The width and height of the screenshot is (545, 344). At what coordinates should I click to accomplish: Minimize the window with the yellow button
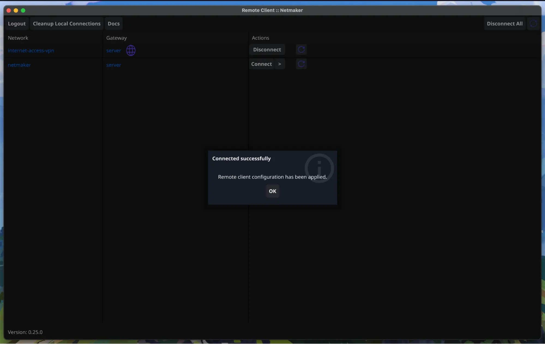(x=16, y=10)
